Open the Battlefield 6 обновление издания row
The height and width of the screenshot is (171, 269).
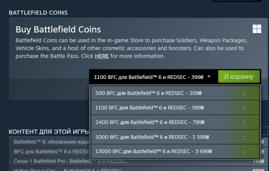coord(46,142)
